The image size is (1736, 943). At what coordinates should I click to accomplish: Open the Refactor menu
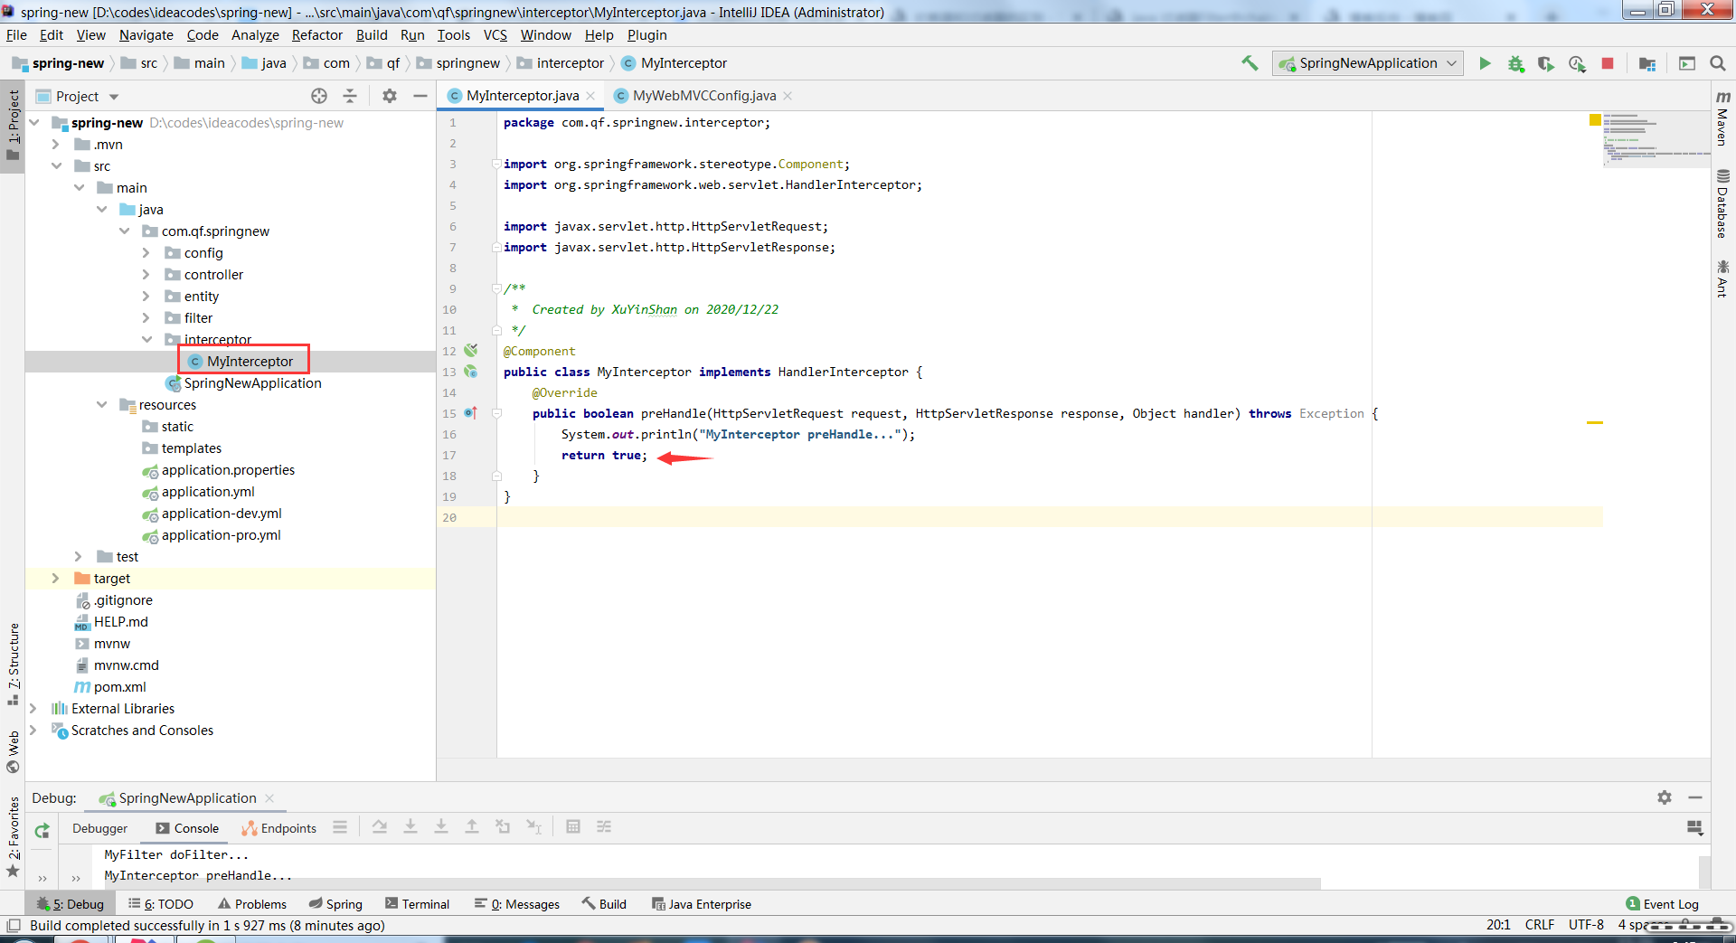click(x=316, y=35)
